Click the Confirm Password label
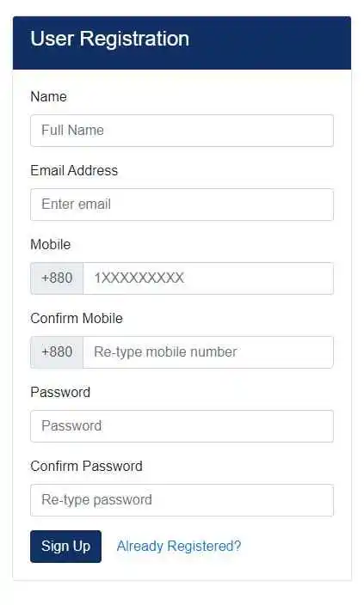The image size is (364, 605). 87,466
